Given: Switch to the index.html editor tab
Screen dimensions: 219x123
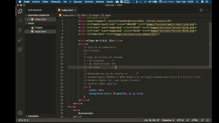Looking at the screenshot, I should tap(67, 10).
